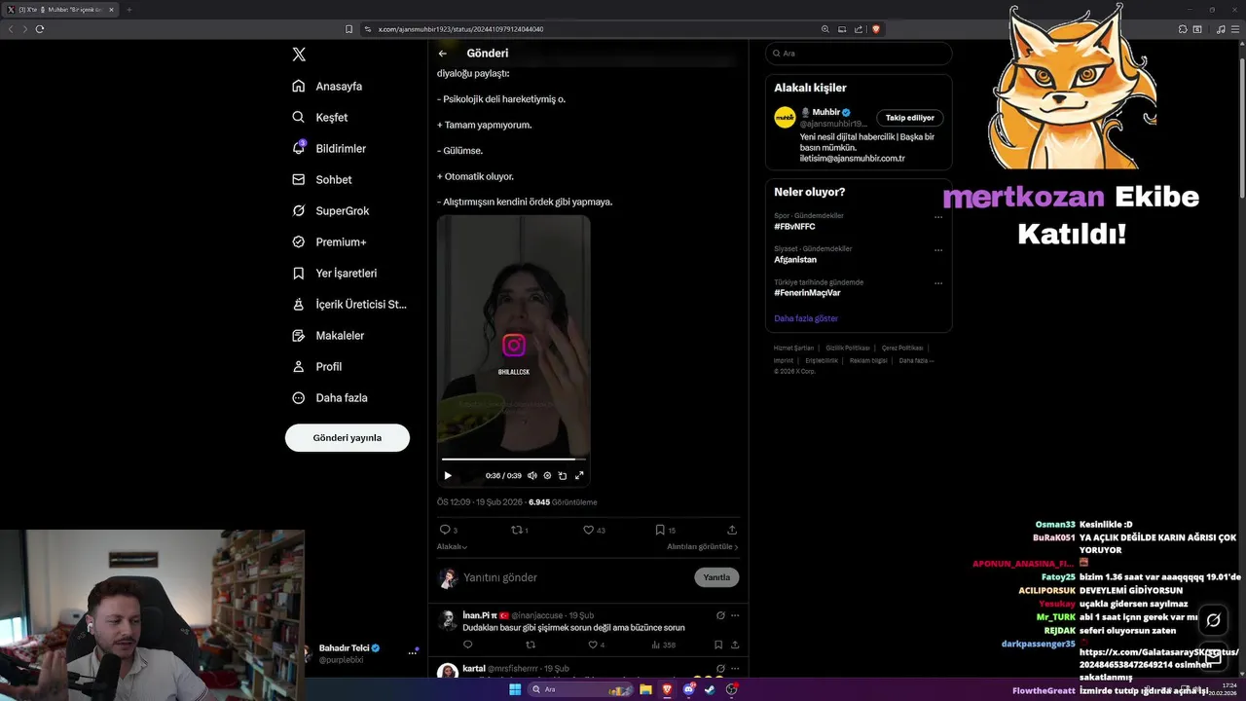Reply to the main post
Screen dimensions: 1246x701
[448, 530]
